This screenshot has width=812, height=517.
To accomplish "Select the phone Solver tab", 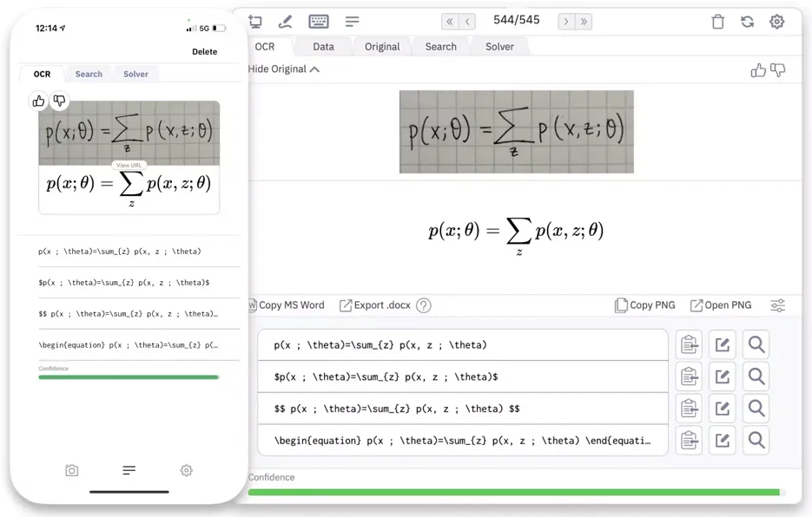I will 135,74.
